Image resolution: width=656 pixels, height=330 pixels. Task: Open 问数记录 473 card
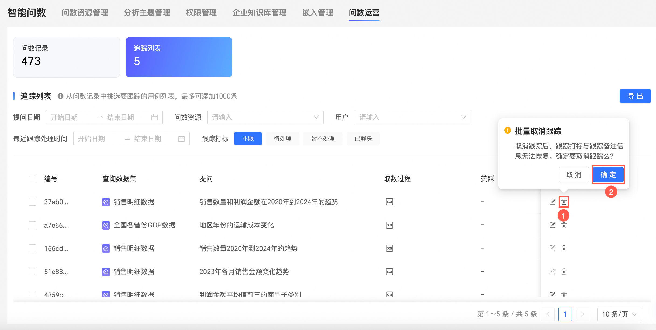click(x=67, y=57)
